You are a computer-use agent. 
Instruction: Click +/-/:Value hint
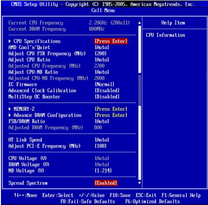coord(92,195)
